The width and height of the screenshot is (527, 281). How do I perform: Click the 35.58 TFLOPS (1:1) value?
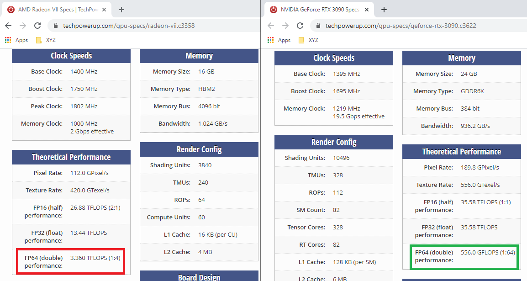pyautogui.click(x=485, y=202)
